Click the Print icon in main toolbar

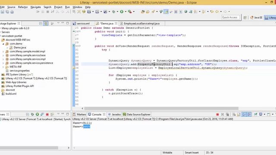tap(12, 12)
